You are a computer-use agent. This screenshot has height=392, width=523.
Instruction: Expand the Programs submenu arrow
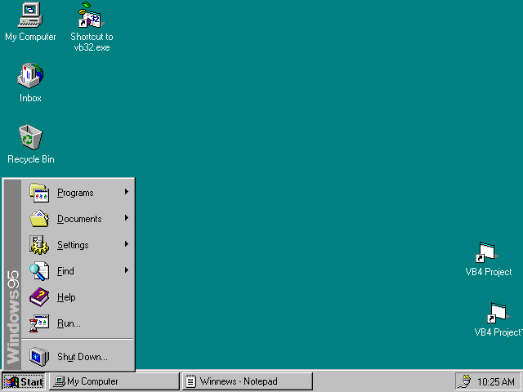(127, 193)
